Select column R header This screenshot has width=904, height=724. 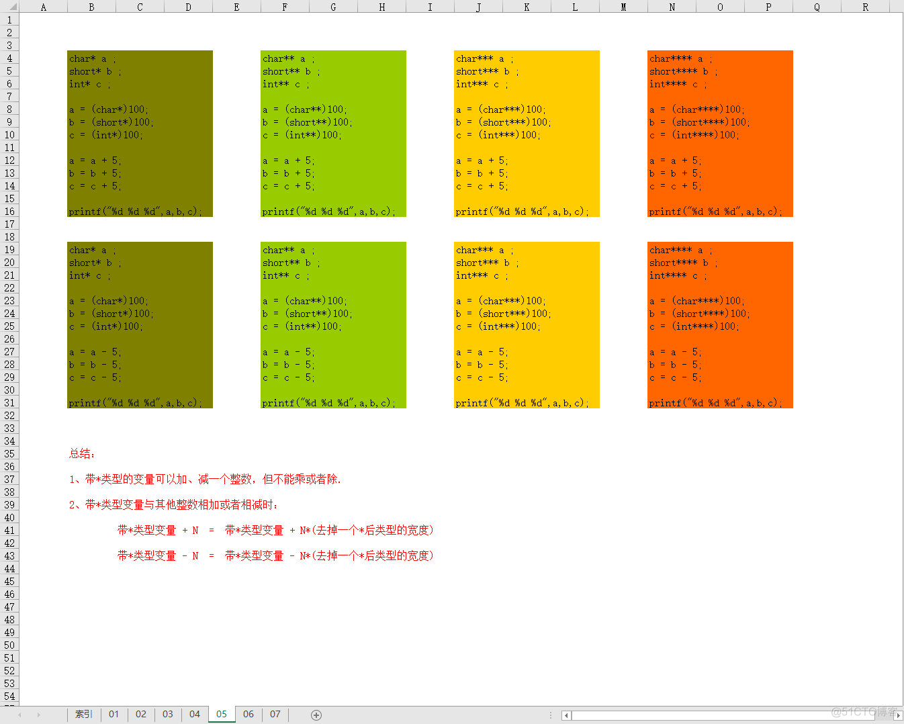coord(865,7)
